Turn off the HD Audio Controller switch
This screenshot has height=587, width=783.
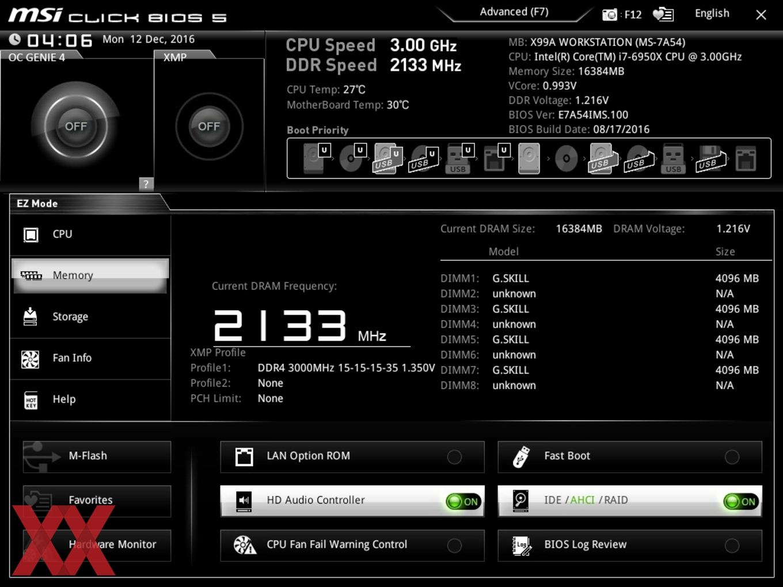click(x=463, y=501)
